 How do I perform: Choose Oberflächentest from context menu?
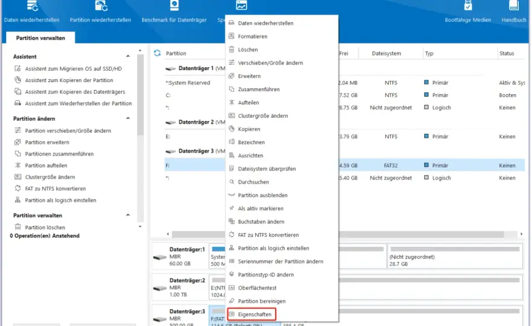[282, 287]
